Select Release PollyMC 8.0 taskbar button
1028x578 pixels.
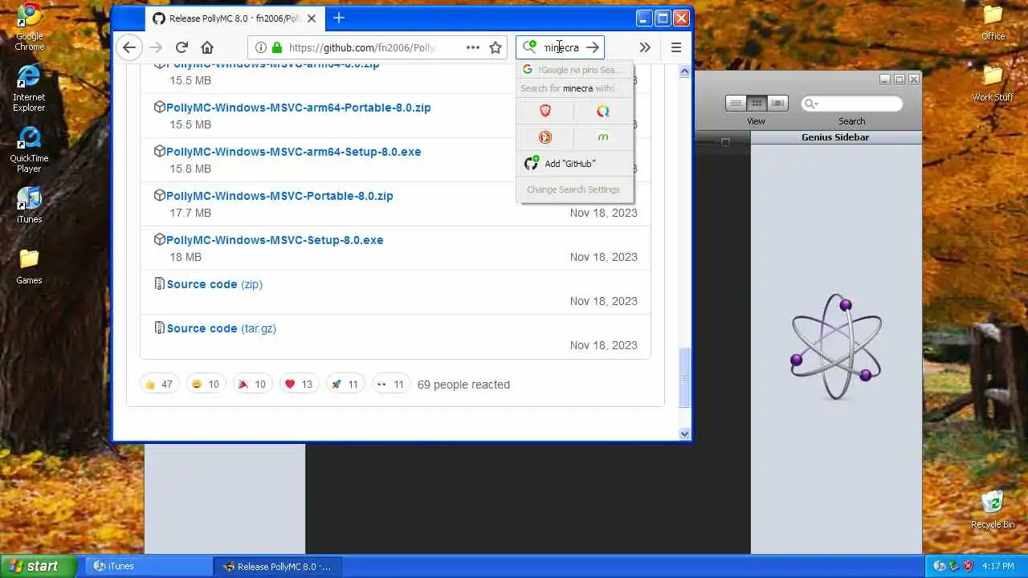(x=278, y=566)
